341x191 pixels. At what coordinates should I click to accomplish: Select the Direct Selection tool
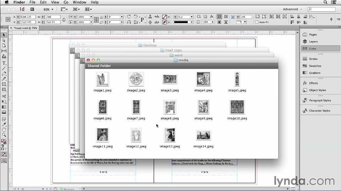click(4, 40)
